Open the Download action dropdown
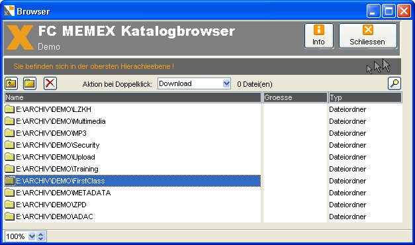This screenshot has width=415, height=245. click(226, 83)
